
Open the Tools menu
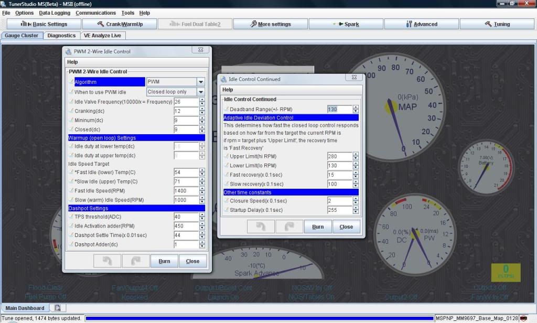pos(128,13)
